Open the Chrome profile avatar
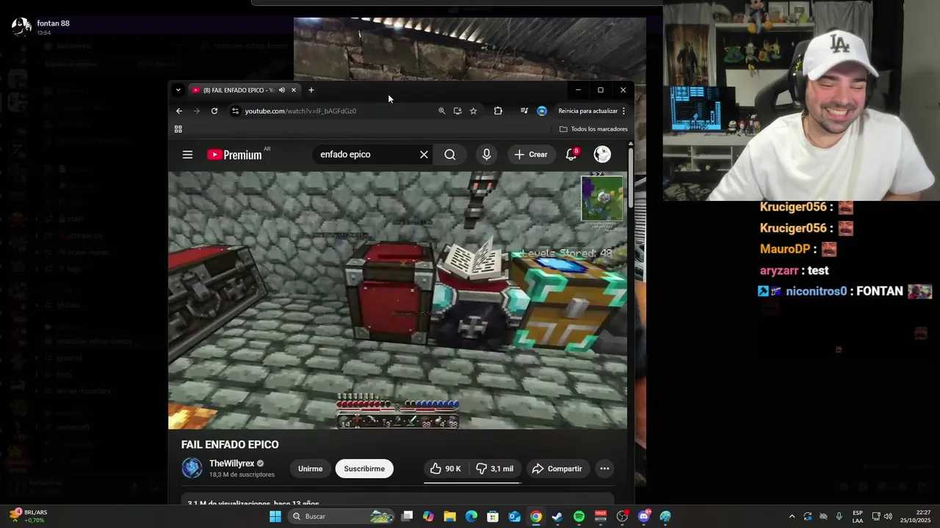This screenshot has height=528, width=940. coord(542,111)
